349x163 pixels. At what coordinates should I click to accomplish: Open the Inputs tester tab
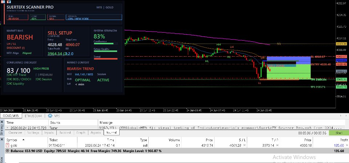pos(49,133)
